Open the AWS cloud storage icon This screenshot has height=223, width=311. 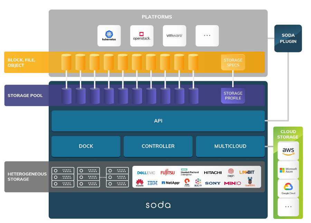[288, 151]
